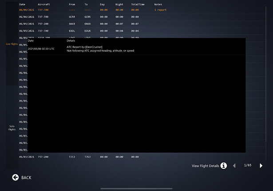
Task: Click the Day column header
Action: click(x=103, y=4)
